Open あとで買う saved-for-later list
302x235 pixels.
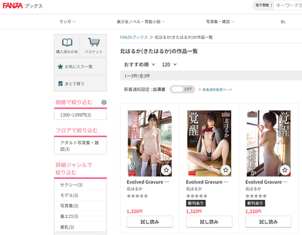click(81, 84)
